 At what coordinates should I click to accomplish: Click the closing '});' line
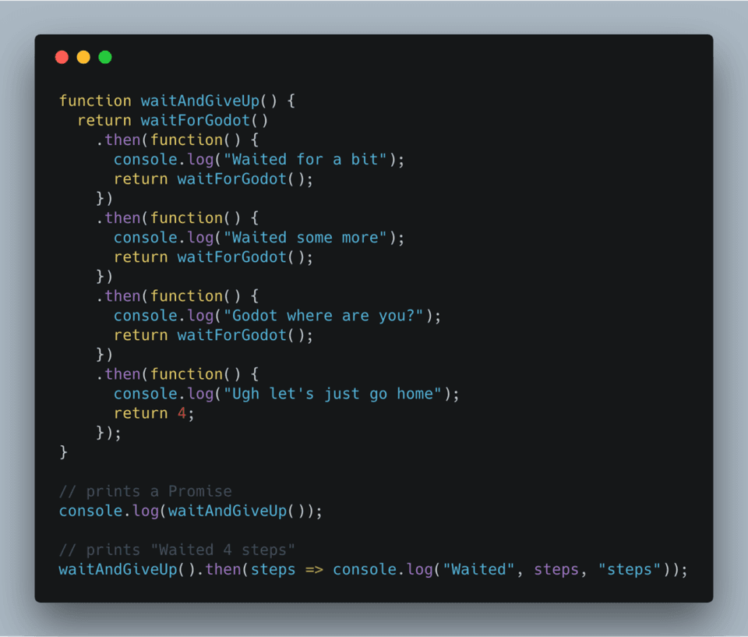coord(109,433)
